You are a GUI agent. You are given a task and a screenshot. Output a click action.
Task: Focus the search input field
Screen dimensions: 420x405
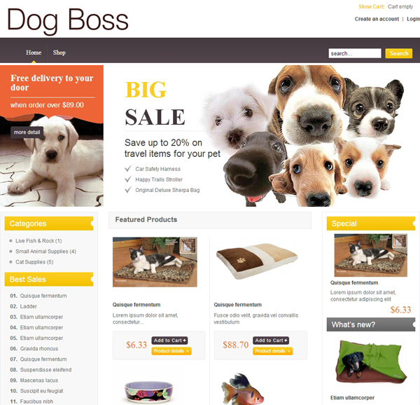[x=355, y=53]
